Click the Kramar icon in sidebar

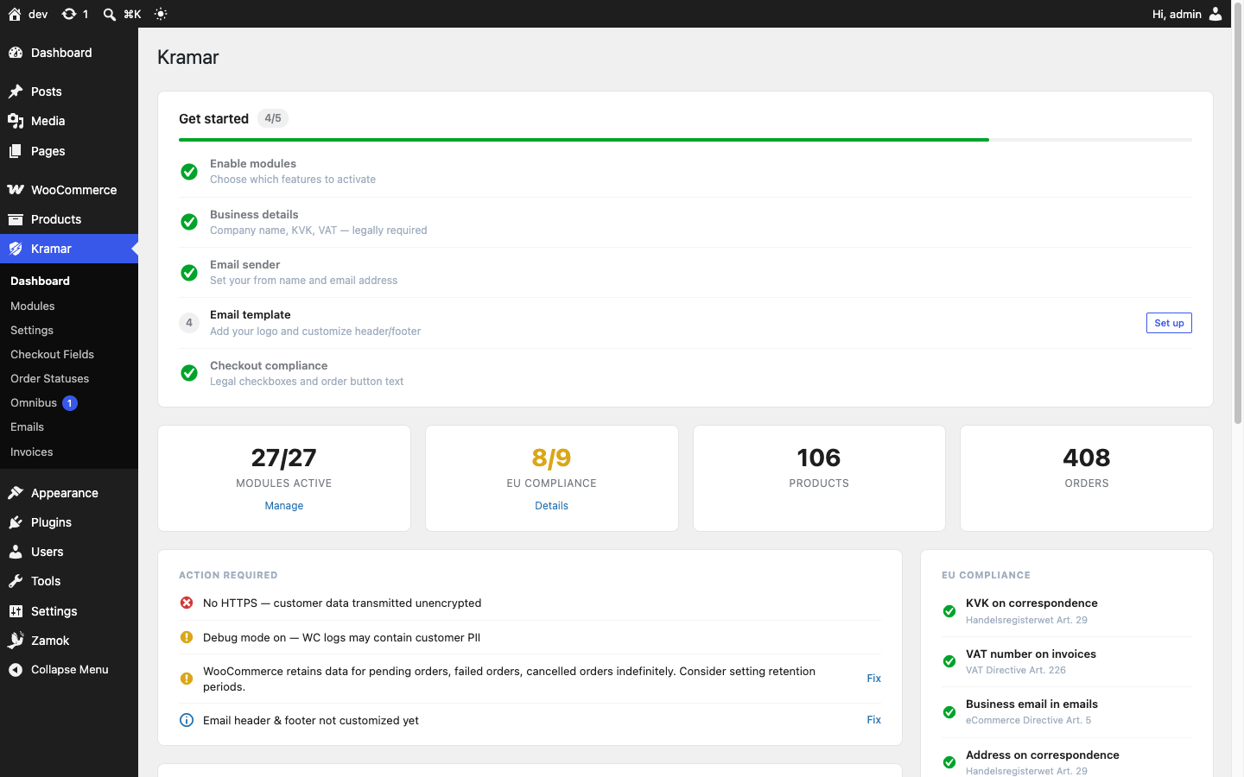pos(16,249)
